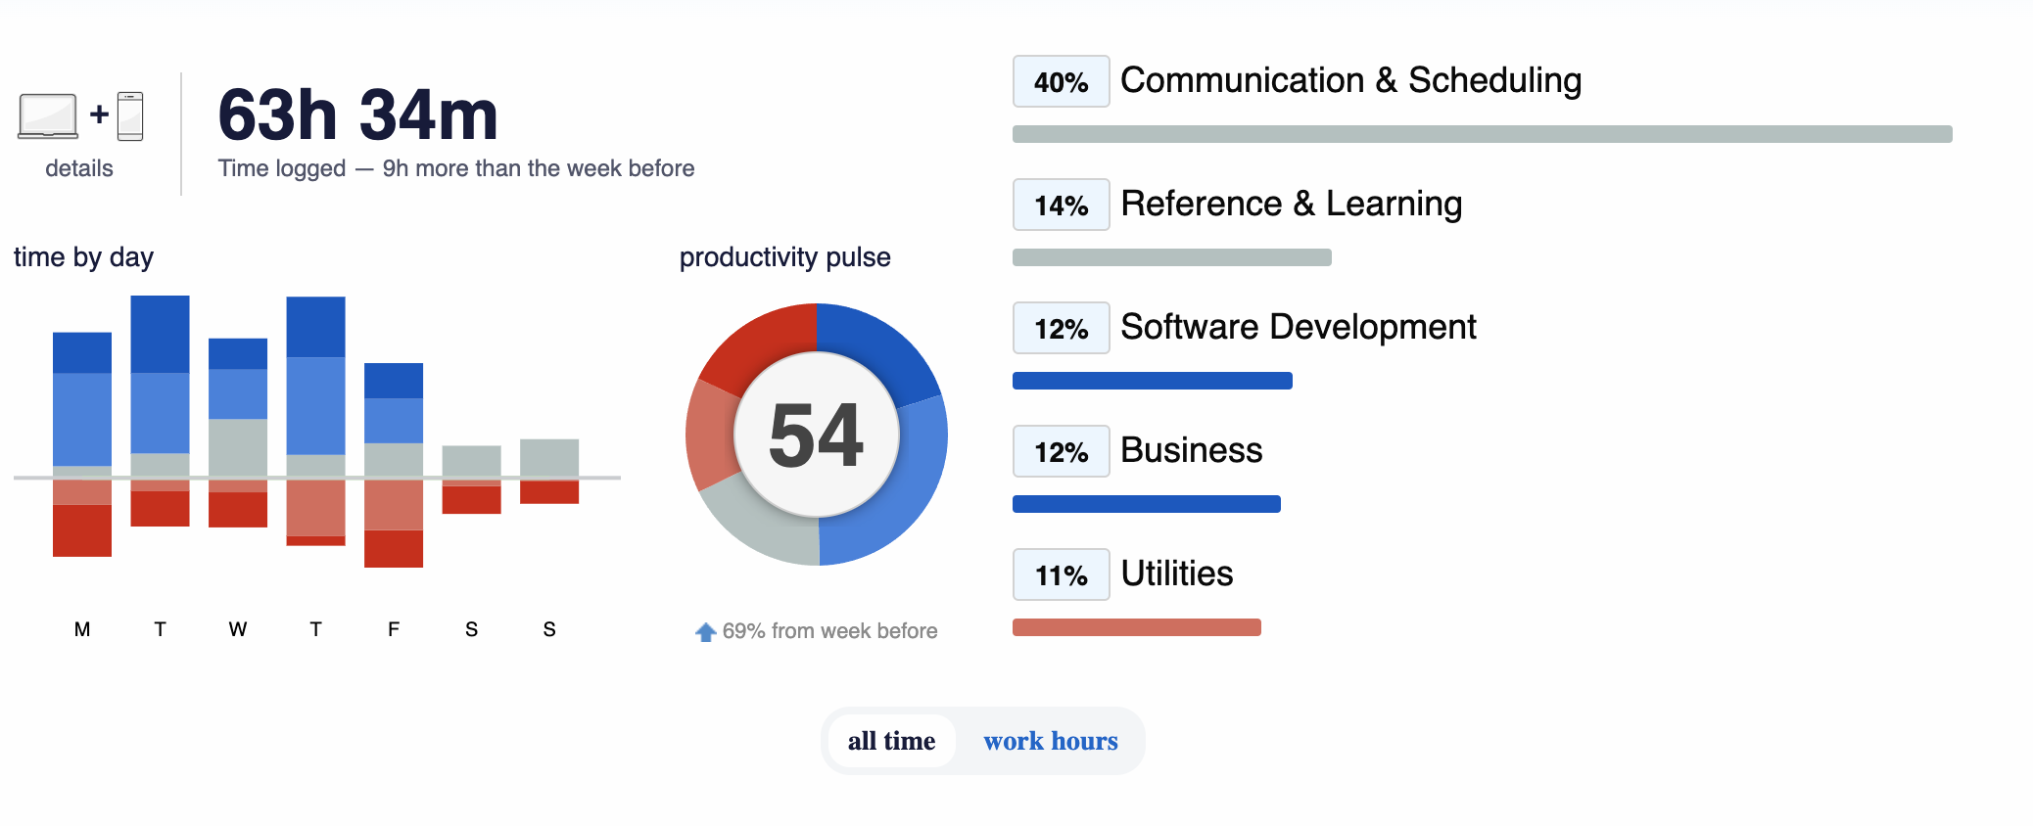The image size is (2033, 826).
Task: Click the blue up arrow pulse icon
Action: click(705, 632)
